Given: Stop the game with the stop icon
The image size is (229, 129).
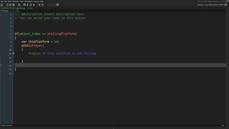Looking at the screenshot, I should (31, 5).
